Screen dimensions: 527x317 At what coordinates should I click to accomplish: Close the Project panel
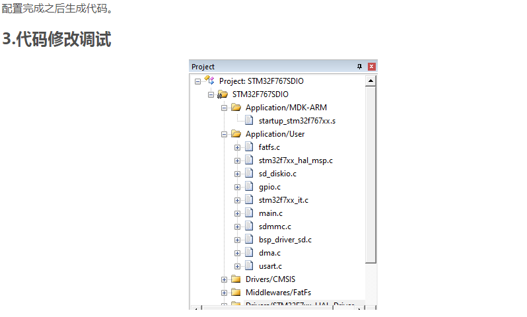pyautogui.click(x=371, y=67)
